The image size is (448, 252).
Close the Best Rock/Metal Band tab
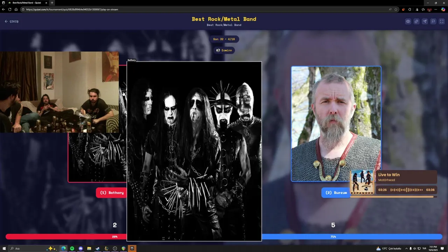click(x=46, y=3)
